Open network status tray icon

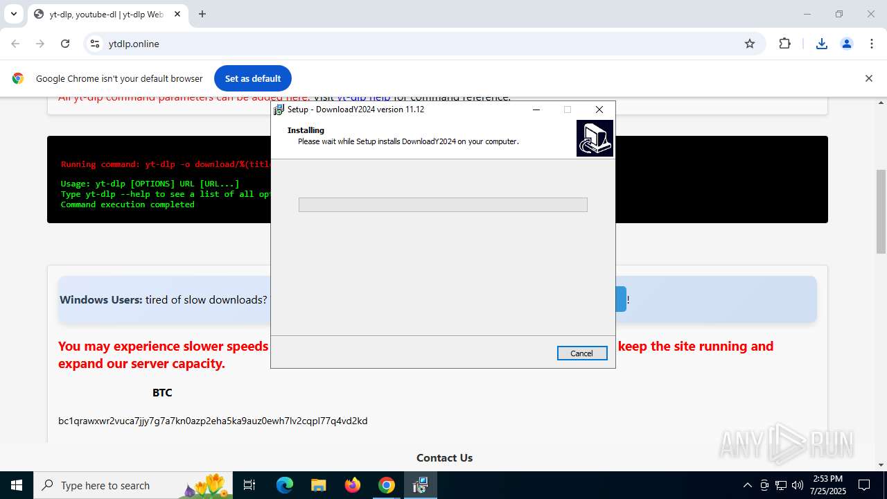[x=781, y=485]
